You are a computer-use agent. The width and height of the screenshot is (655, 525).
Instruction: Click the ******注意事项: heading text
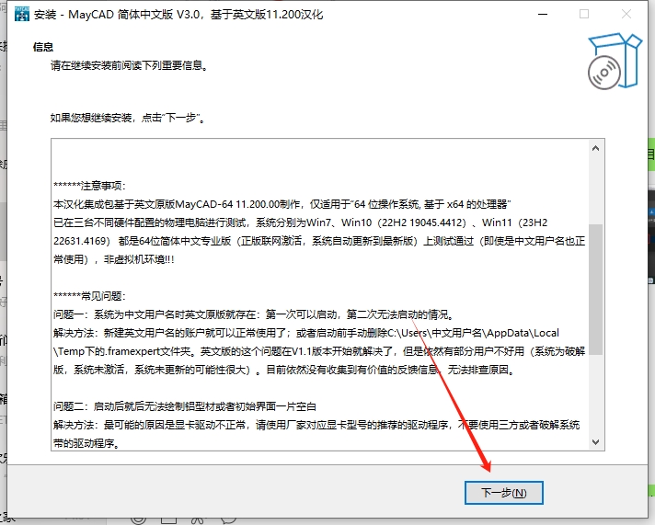point(89,186)
